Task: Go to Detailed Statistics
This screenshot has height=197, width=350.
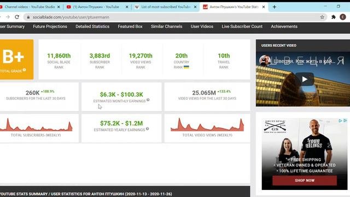Action: 92,26
